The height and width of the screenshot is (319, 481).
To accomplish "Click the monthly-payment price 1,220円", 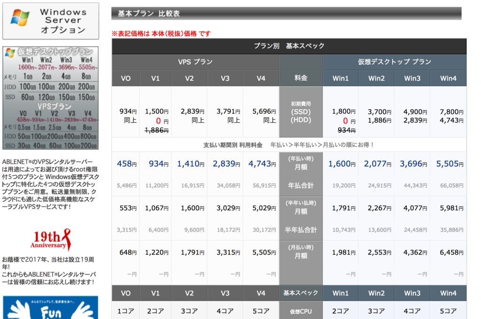I will (x=157, y=252).
